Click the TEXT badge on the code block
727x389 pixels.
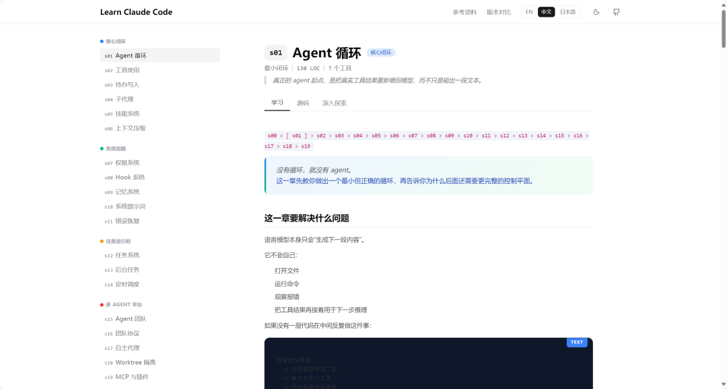click(577, 342)
